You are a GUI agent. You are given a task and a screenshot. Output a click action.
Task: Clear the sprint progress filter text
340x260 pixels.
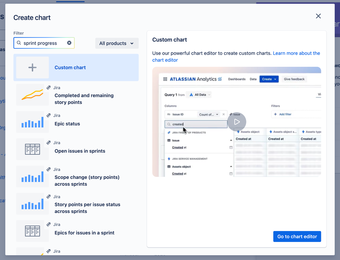69,43
